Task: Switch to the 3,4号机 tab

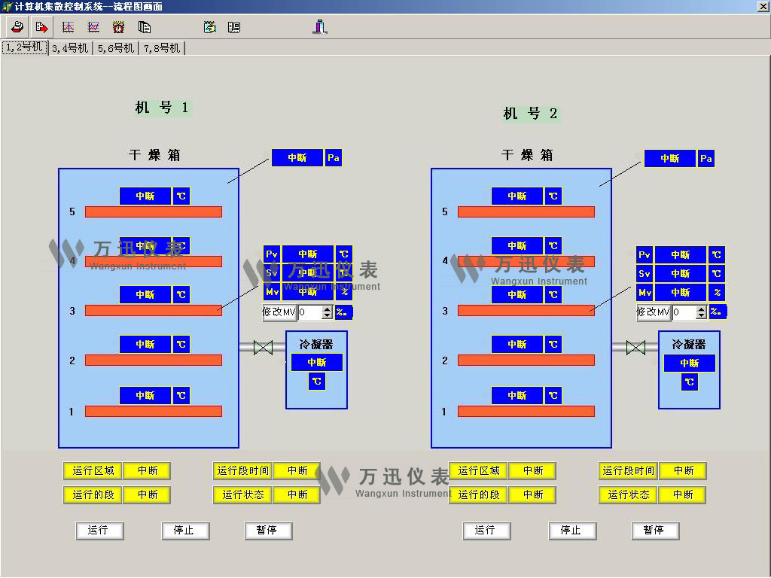Action: click(70, 48)
